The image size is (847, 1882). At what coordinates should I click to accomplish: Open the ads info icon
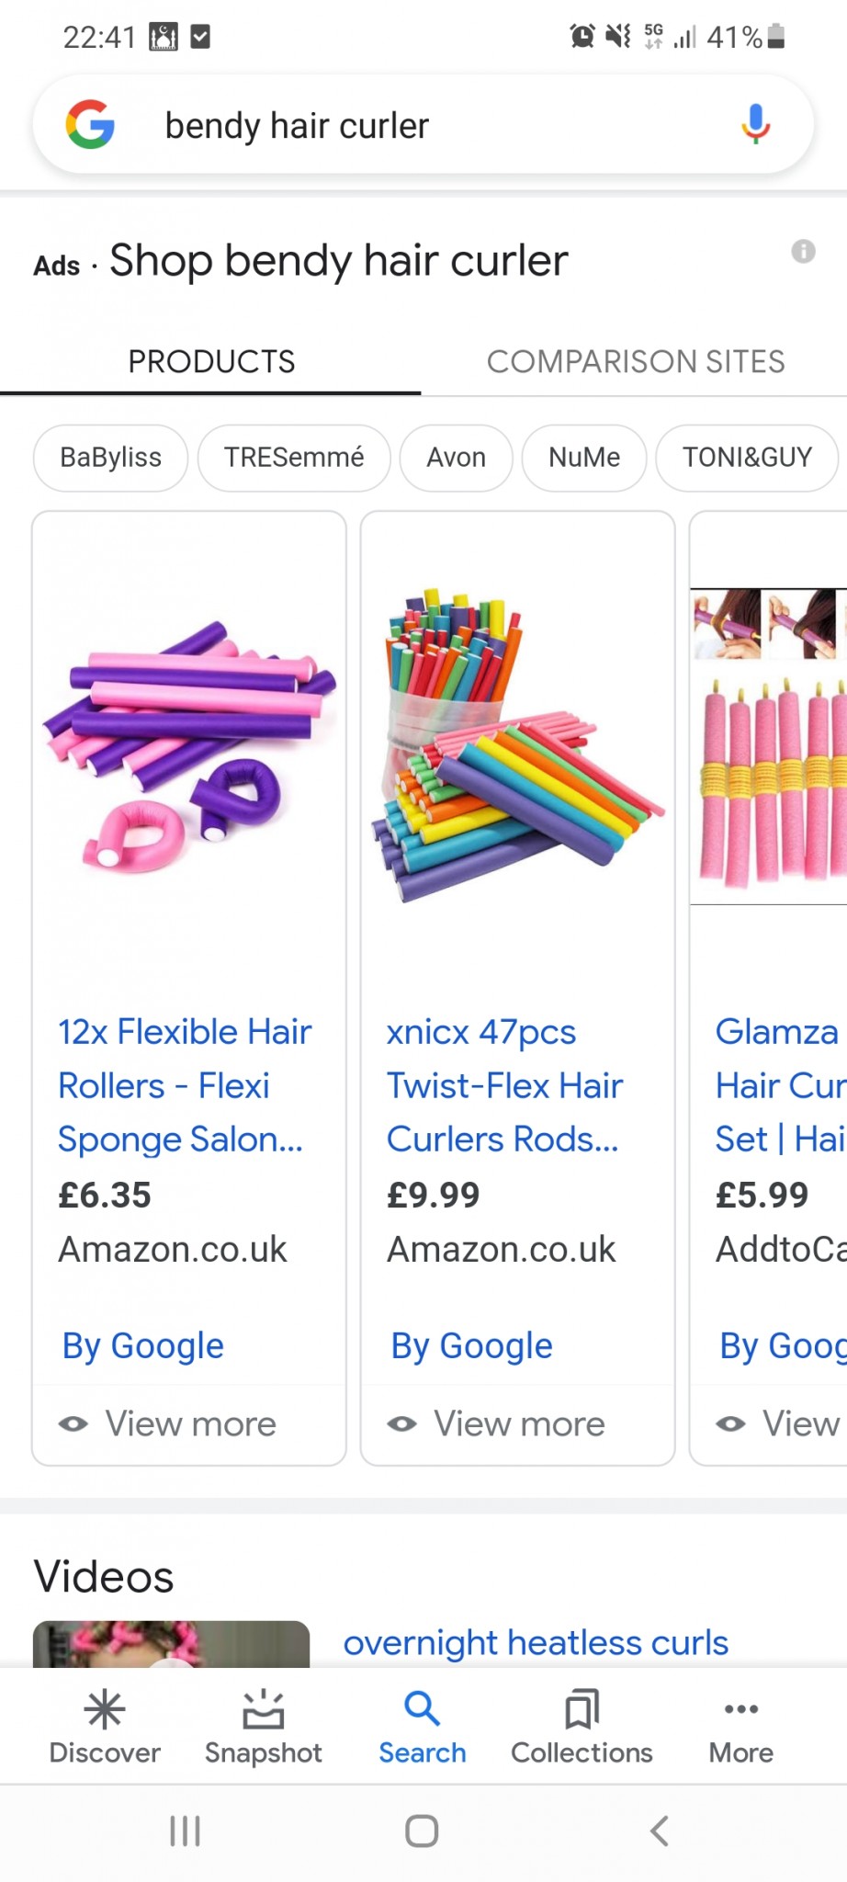click(803, 251)
